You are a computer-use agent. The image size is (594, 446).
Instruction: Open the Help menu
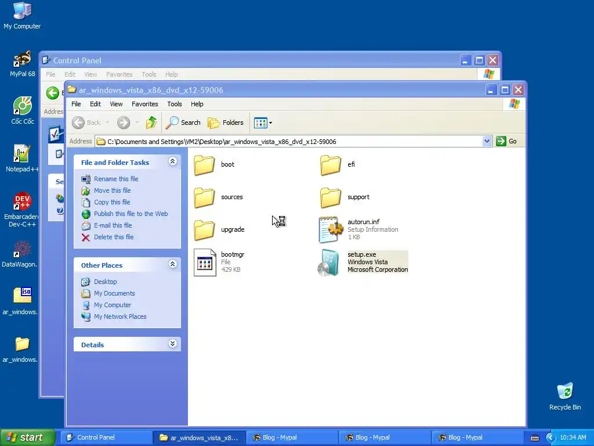(x=197, y=104)
